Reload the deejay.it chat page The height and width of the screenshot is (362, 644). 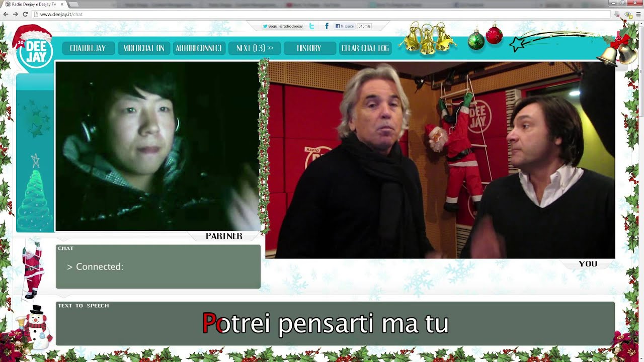(25, 14)
